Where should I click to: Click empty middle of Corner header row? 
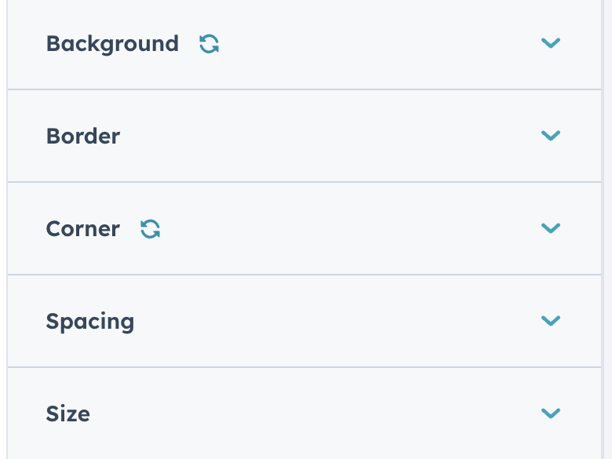(345, 229)
